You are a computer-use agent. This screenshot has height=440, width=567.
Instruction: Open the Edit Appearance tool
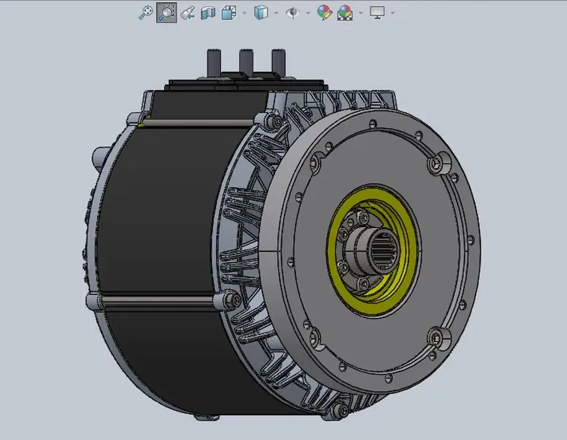[325, 12]
